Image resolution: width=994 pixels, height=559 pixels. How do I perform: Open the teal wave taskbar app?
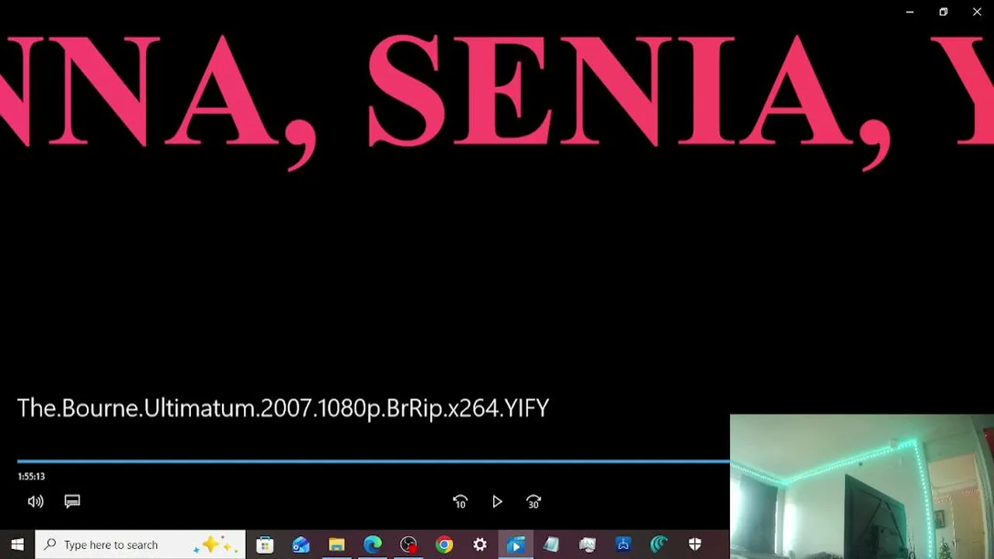pyautogui.click(x=659, y=545)
